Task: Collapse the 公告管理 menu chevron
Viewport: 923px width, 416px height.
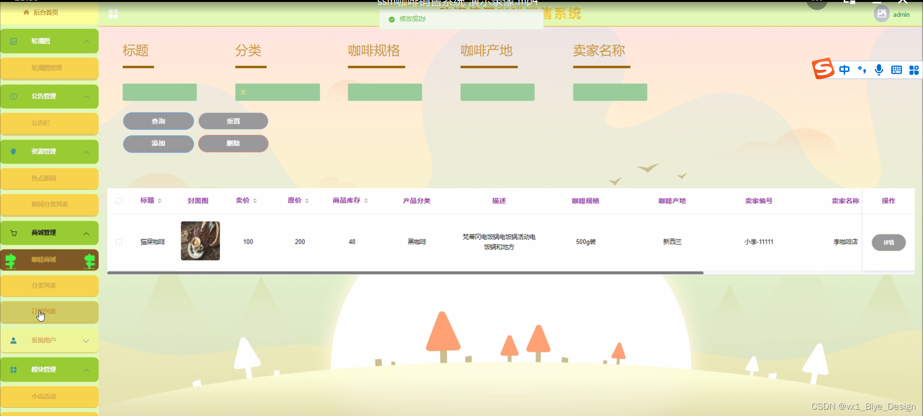Action: point(86,97)
